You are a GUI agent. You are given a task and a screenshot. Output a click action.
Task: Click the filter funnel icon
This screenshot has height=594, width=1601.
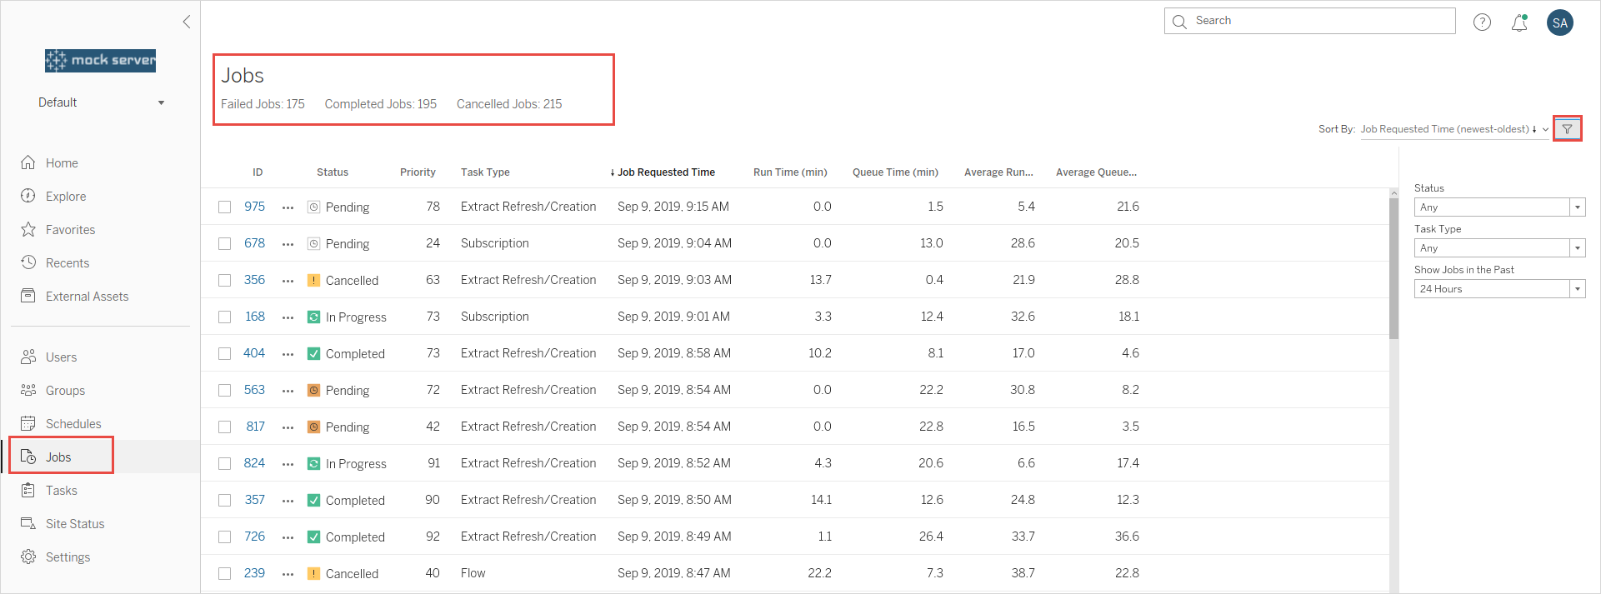(x=1567, y=129)
